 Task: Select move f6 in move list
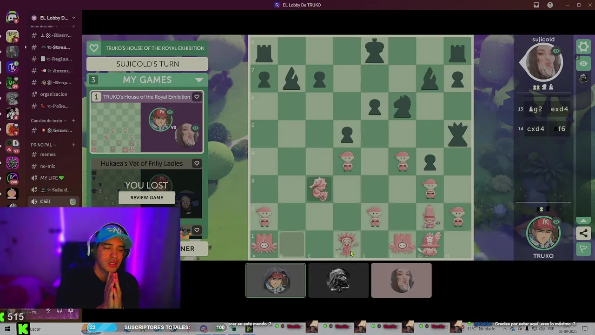click(560, 129)
